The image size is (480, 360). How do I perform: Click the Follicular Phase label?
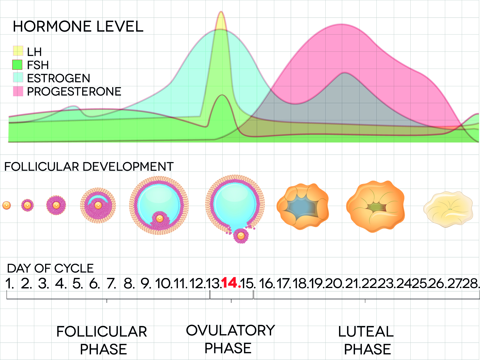(102, 340)
